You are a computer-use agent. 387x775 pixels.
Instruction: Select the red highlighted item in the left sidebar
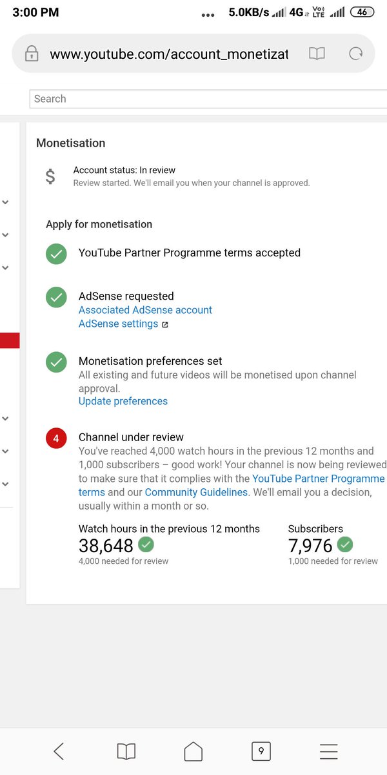point(10,340)
